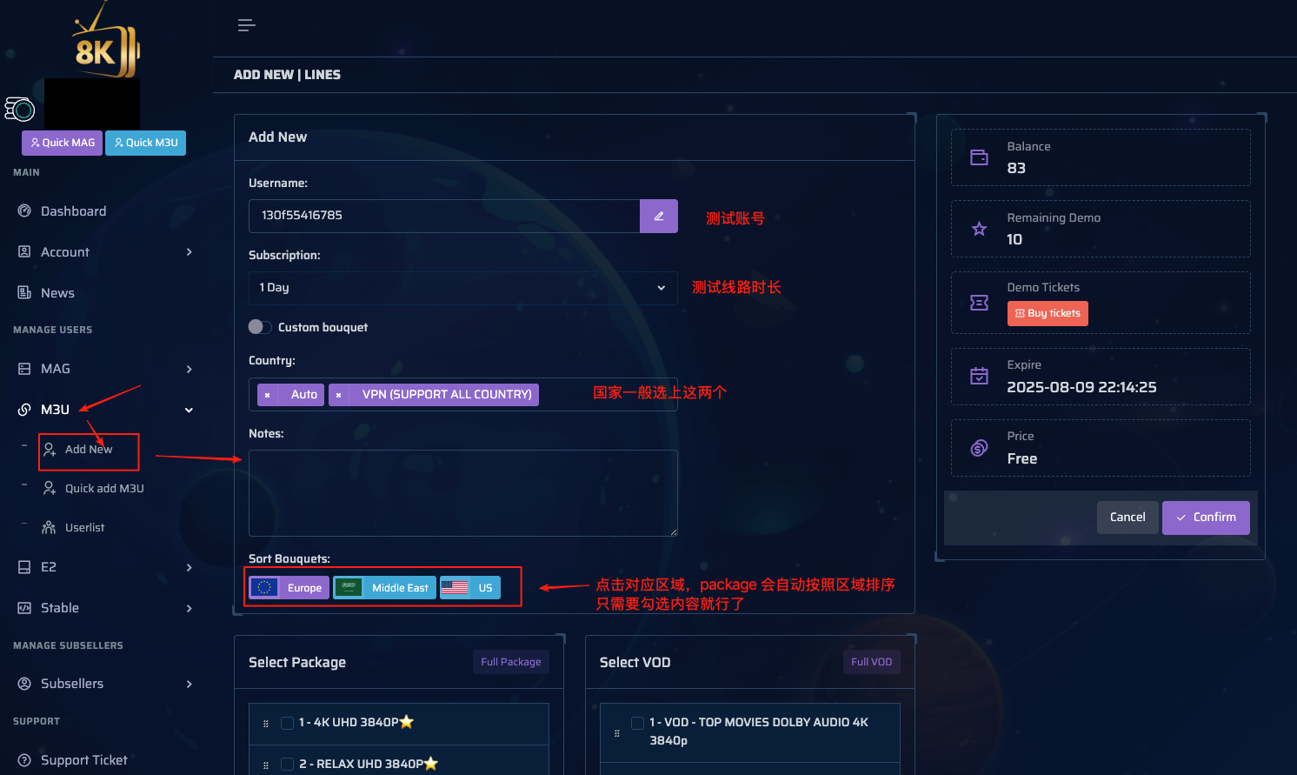Click the Confirm button
The height and width of the screenshot is (775, 1297).
pos(1206,518)
